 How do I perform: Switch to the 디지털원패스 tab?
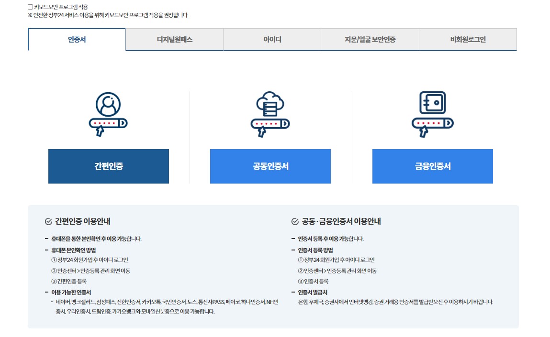tap(174, 40)
